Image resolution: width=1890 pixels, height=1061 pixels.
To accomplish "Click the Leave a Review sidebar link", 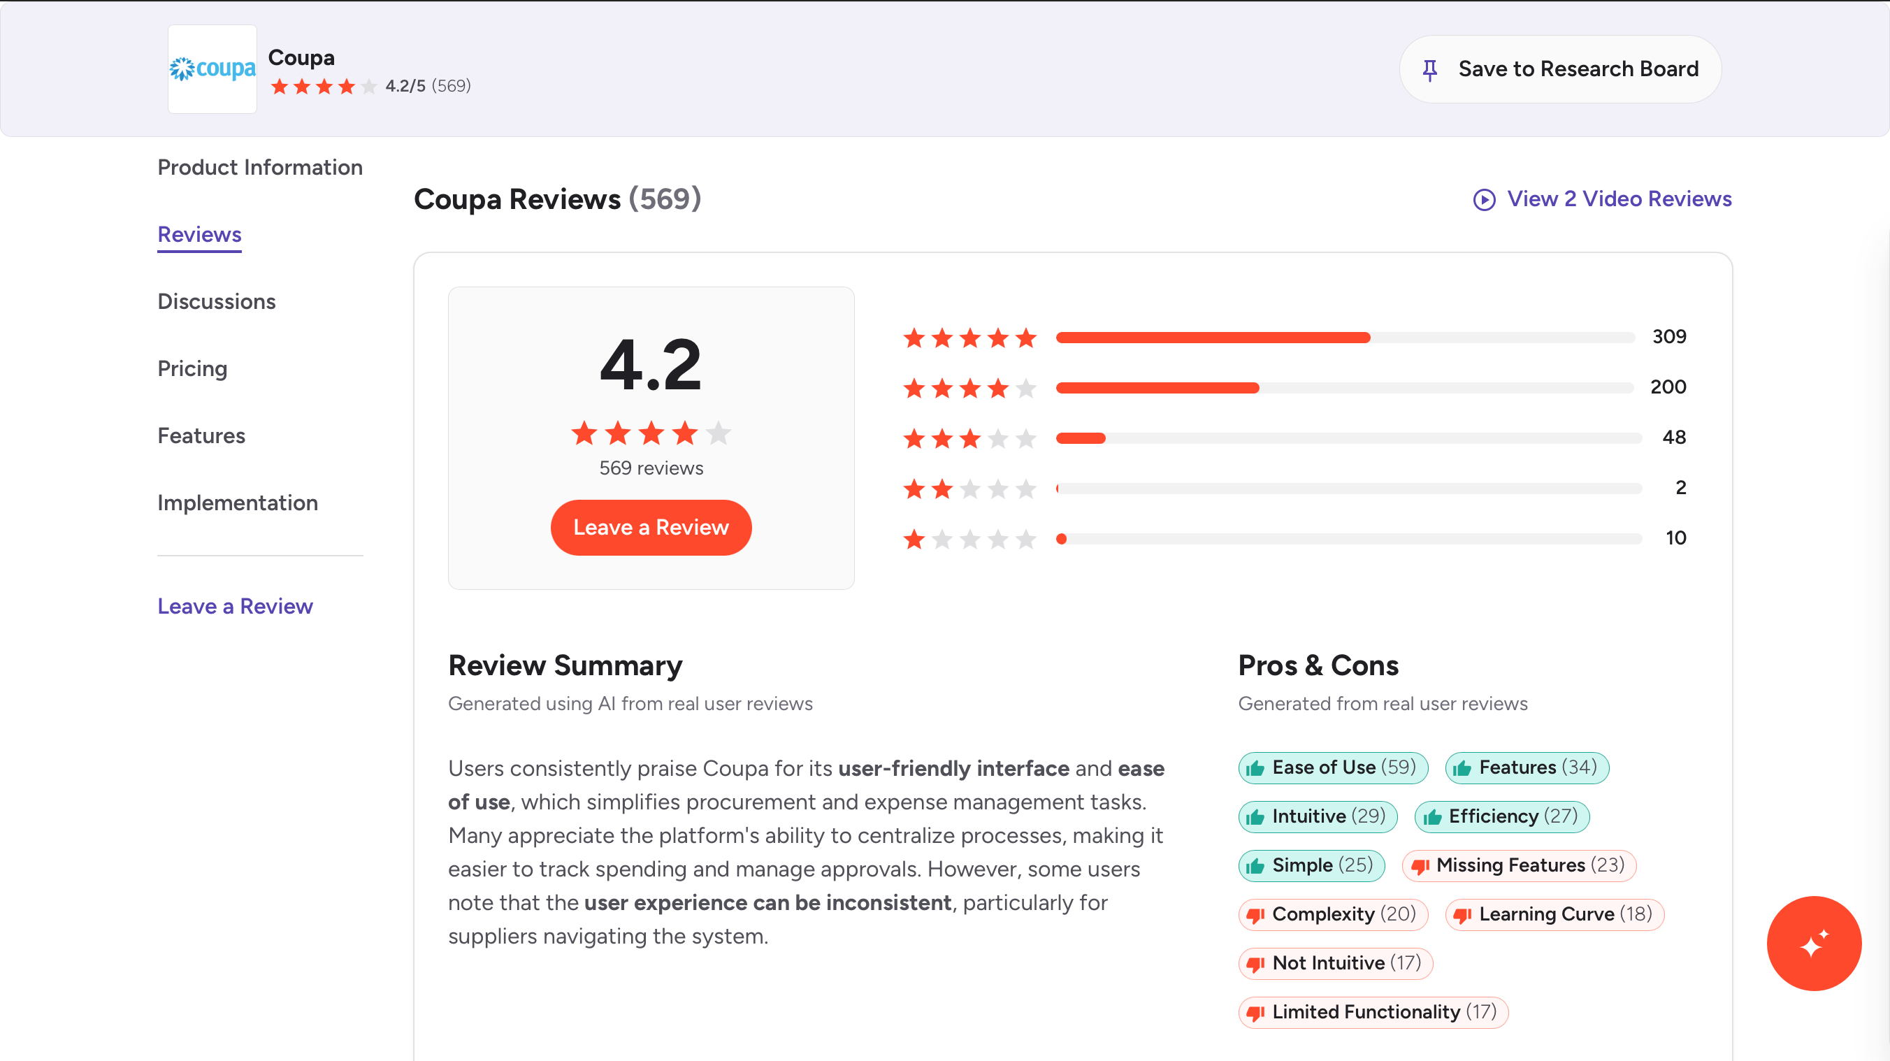I will pos(235,606).
